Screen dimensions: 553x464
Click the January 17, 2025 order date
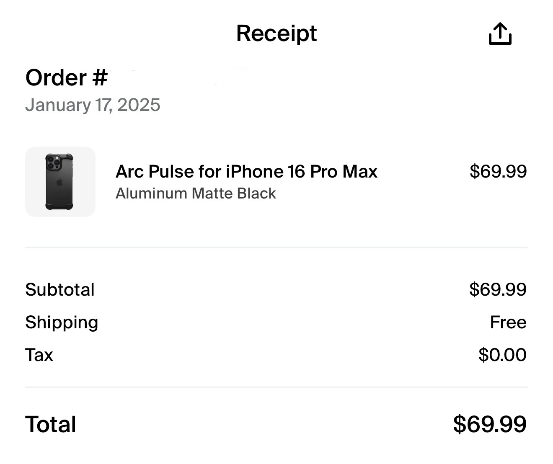coord(93,105)
